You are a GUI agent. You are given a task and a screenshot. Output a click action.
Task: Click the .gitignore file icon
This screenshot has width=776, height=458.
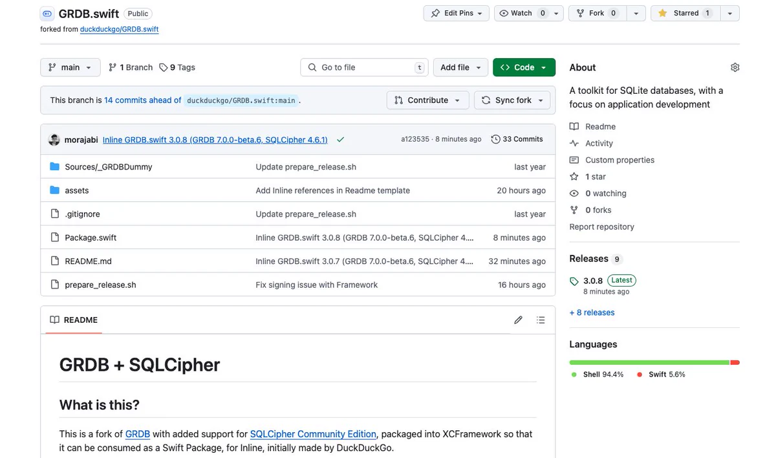[55, 214]
